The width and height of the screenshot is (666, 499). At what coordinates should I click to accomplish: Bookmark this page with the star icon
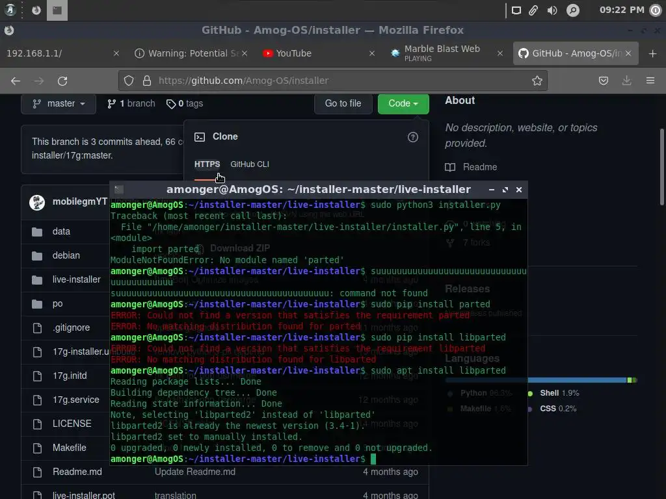(x=537, y=81)
